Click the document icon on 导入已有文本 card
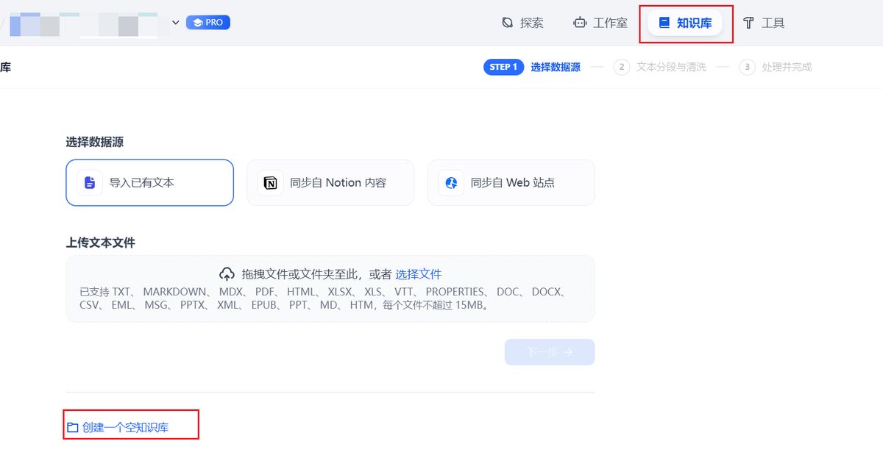The height and width of the screenshot is (466, 883). pyautogui.click(x=89, y=182)
